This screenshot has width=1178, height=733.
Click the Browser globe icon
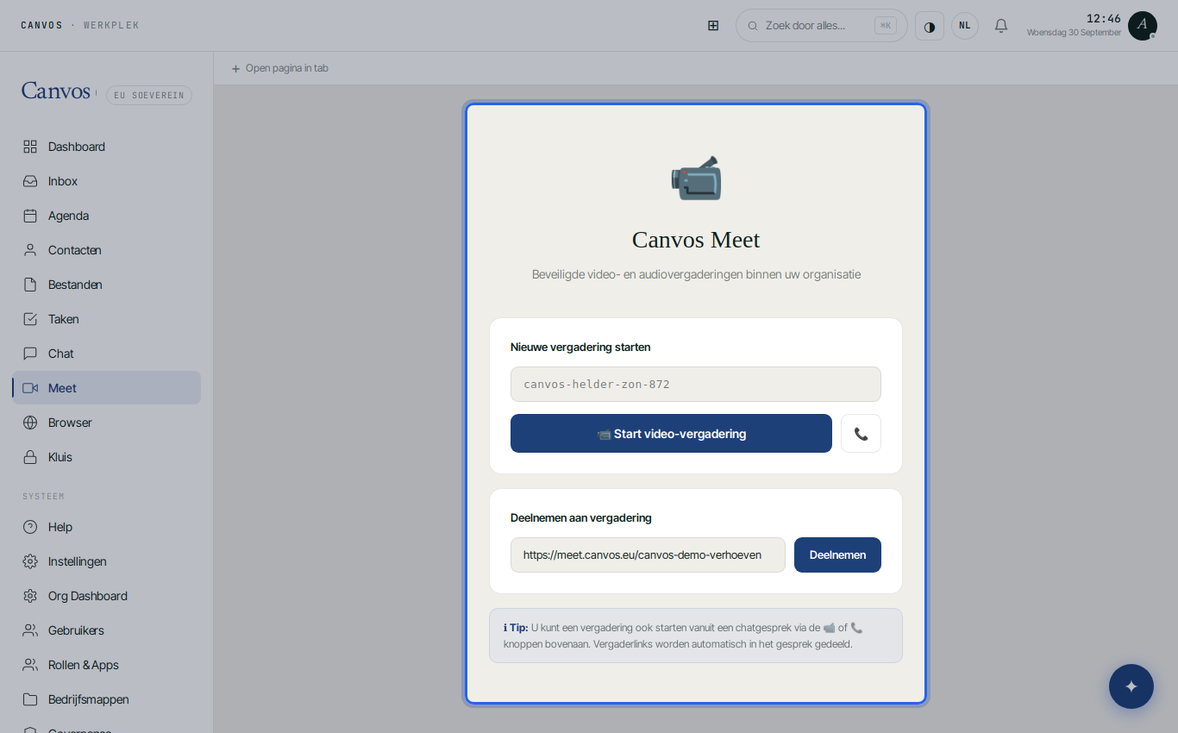click(x=30, y=423)
